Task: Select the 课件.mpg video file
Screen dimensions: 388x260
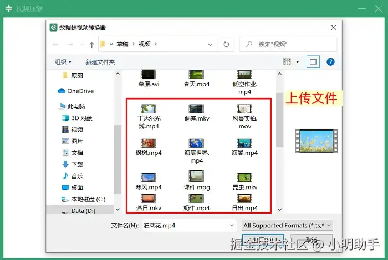Action: click(196, 180)
